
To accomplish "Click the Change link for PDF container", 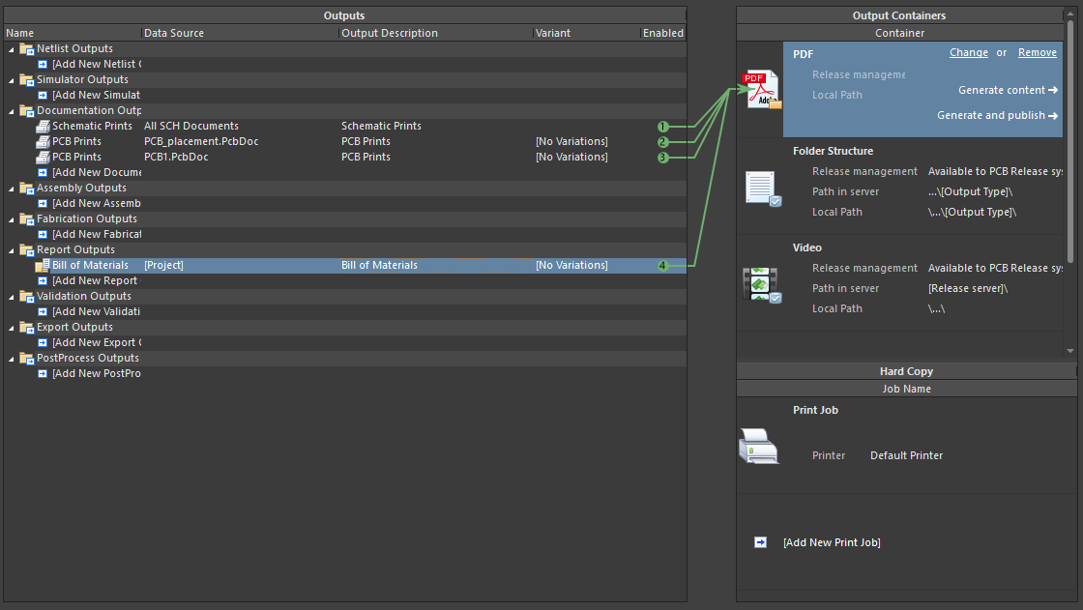I will coord(968,53).
